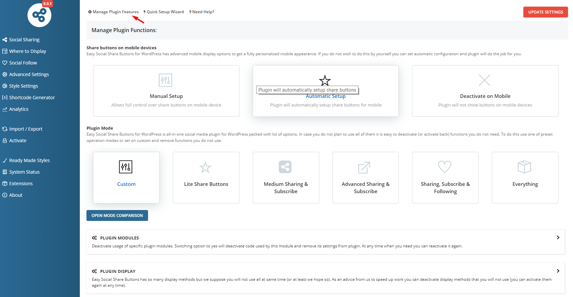The height and width of the screenshot is (297, 573).
Task: Expand the Plugin Display section chevron
Action: coord(558,271)
